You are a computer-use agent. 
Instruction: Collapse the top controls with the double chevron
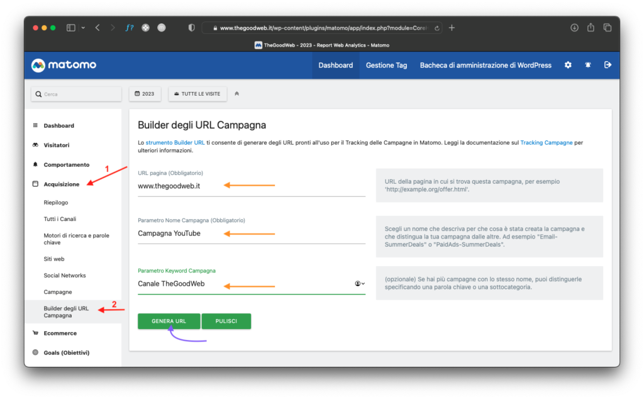point(237,94)
